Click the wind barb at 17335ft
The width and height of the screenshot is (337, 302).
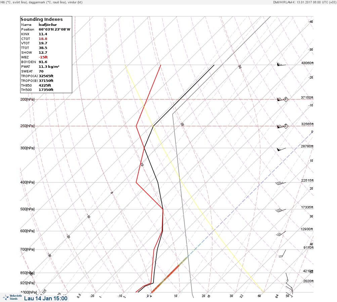pos(281,210)
